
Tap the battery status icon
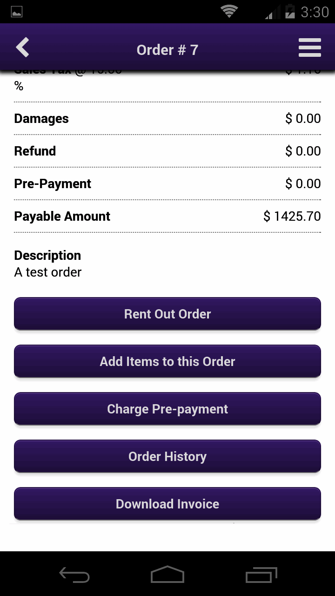click(x=290, y=12)
